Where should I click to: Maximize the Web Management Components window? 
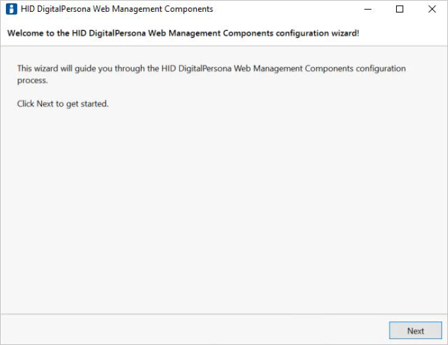pyautogui.click(x=399, y=9)
